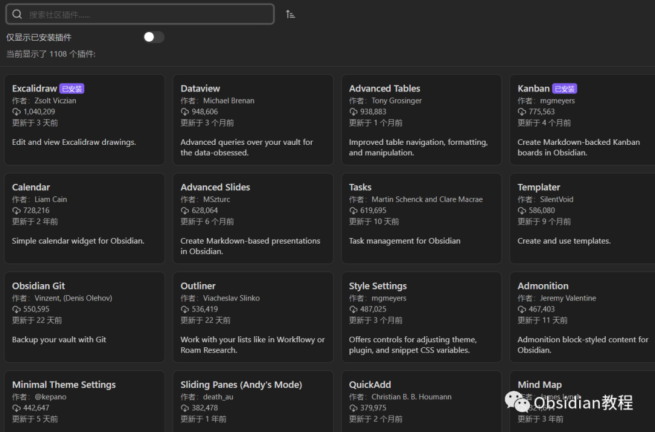This screenshot has height=432, width=655.
Task: Click the download icon next to 728,216
Action: (x=16, y=211)
